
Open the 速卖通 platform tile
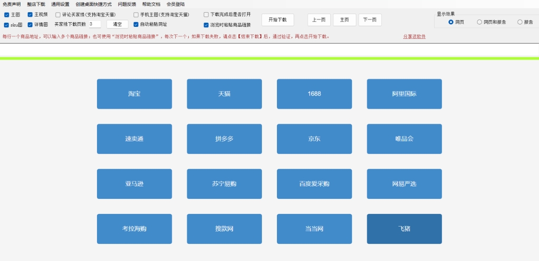point(134,139)
